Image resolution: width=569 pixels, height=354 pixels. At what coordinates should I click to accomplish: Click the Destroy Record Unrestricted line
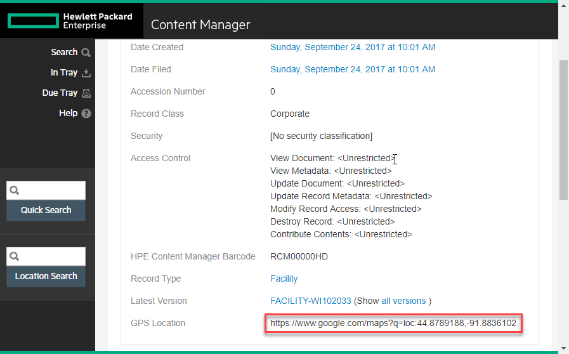point(332,222)
